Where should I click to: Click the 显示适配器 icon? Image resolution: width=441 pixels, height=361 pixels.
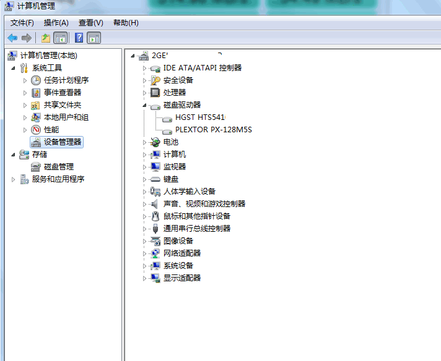(155, 278)
